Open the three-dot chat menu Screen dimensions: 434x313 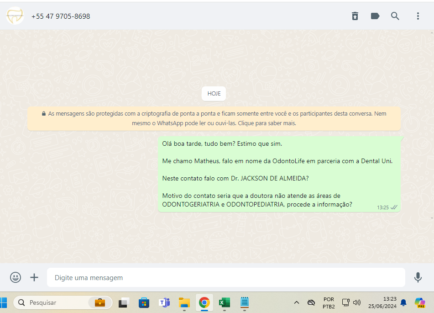point(418,16)
